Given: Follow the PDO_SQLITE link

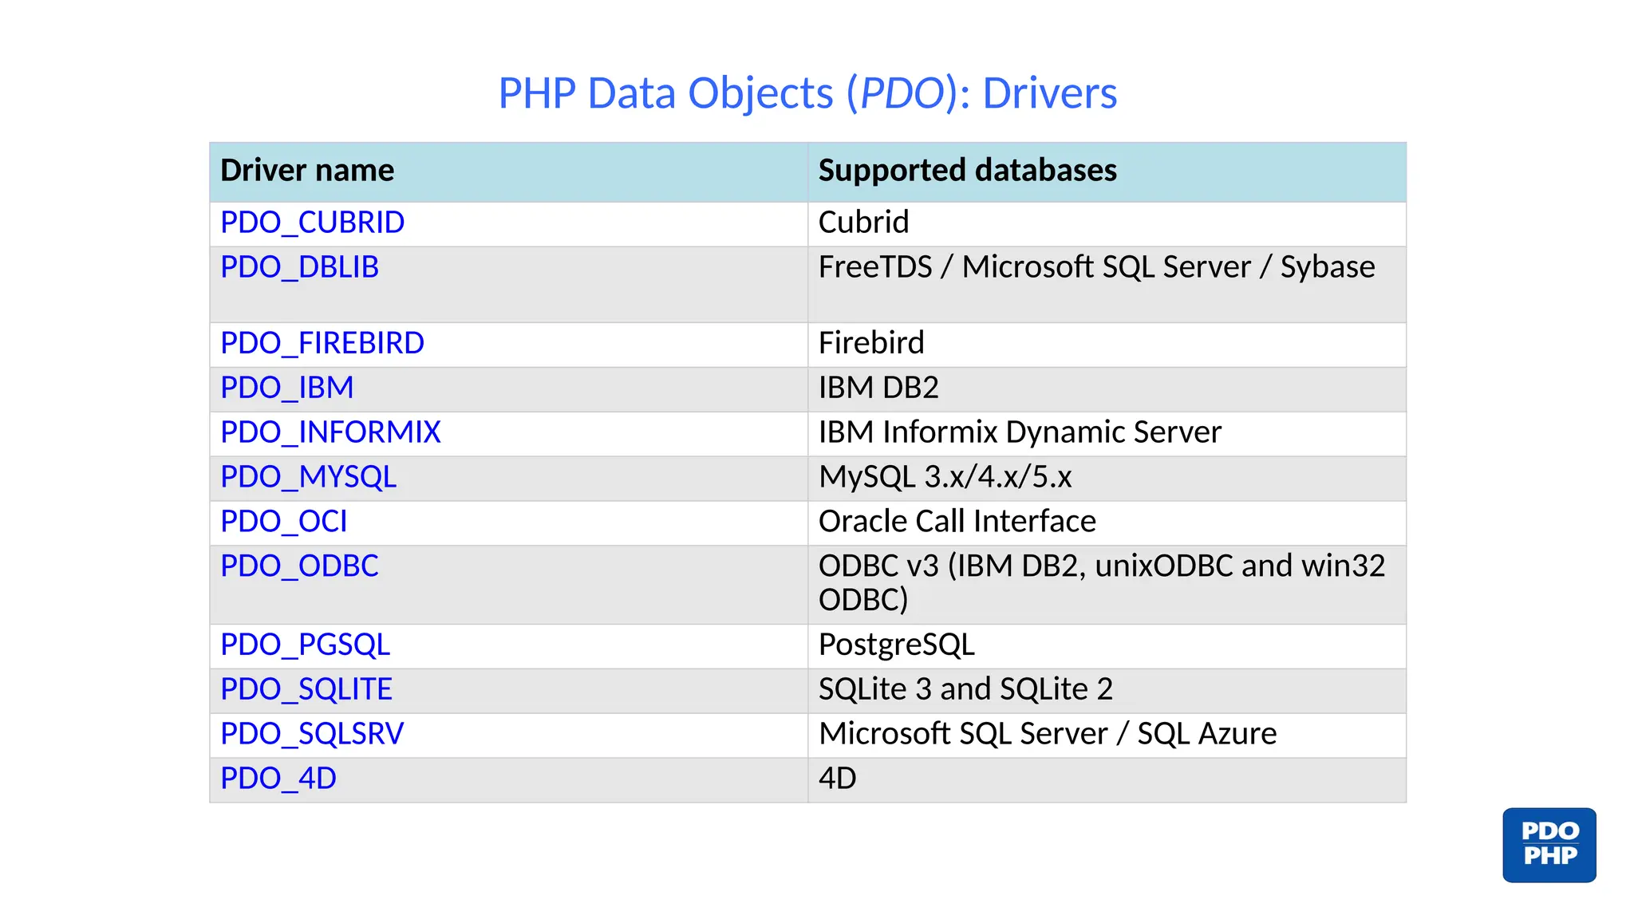Looking at the screenshot, I should [x=306, y=689].
